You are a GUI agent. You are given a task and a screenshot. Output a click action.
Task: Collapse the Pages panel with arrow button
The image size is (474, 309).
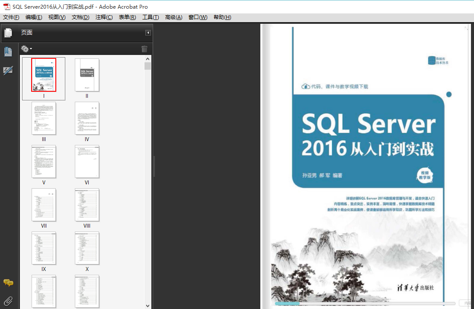148,33
